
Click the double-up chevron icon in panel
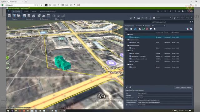click(130, 87)
